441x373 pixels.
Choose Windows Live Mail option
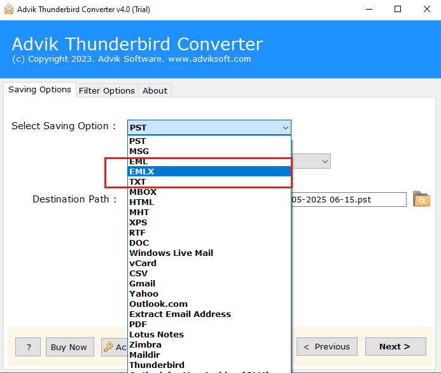[209, 253]
